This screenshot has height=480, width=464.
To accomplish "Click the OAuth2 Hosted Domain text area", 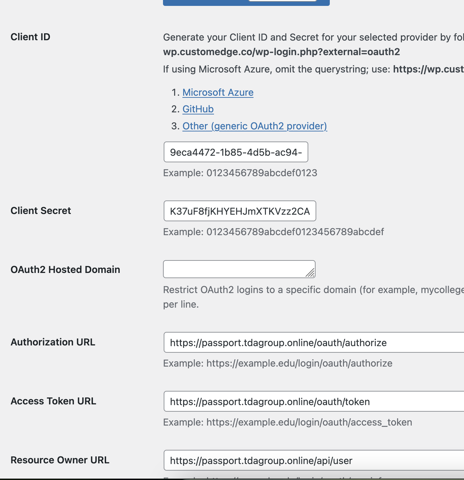I will [x=236, y=269].
